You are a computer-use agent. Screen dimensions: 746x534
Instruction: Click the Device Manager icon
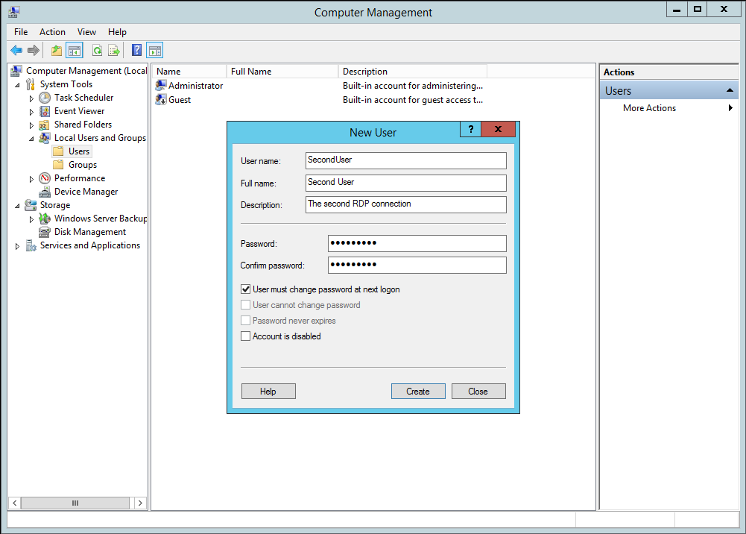tap(45, 192)
